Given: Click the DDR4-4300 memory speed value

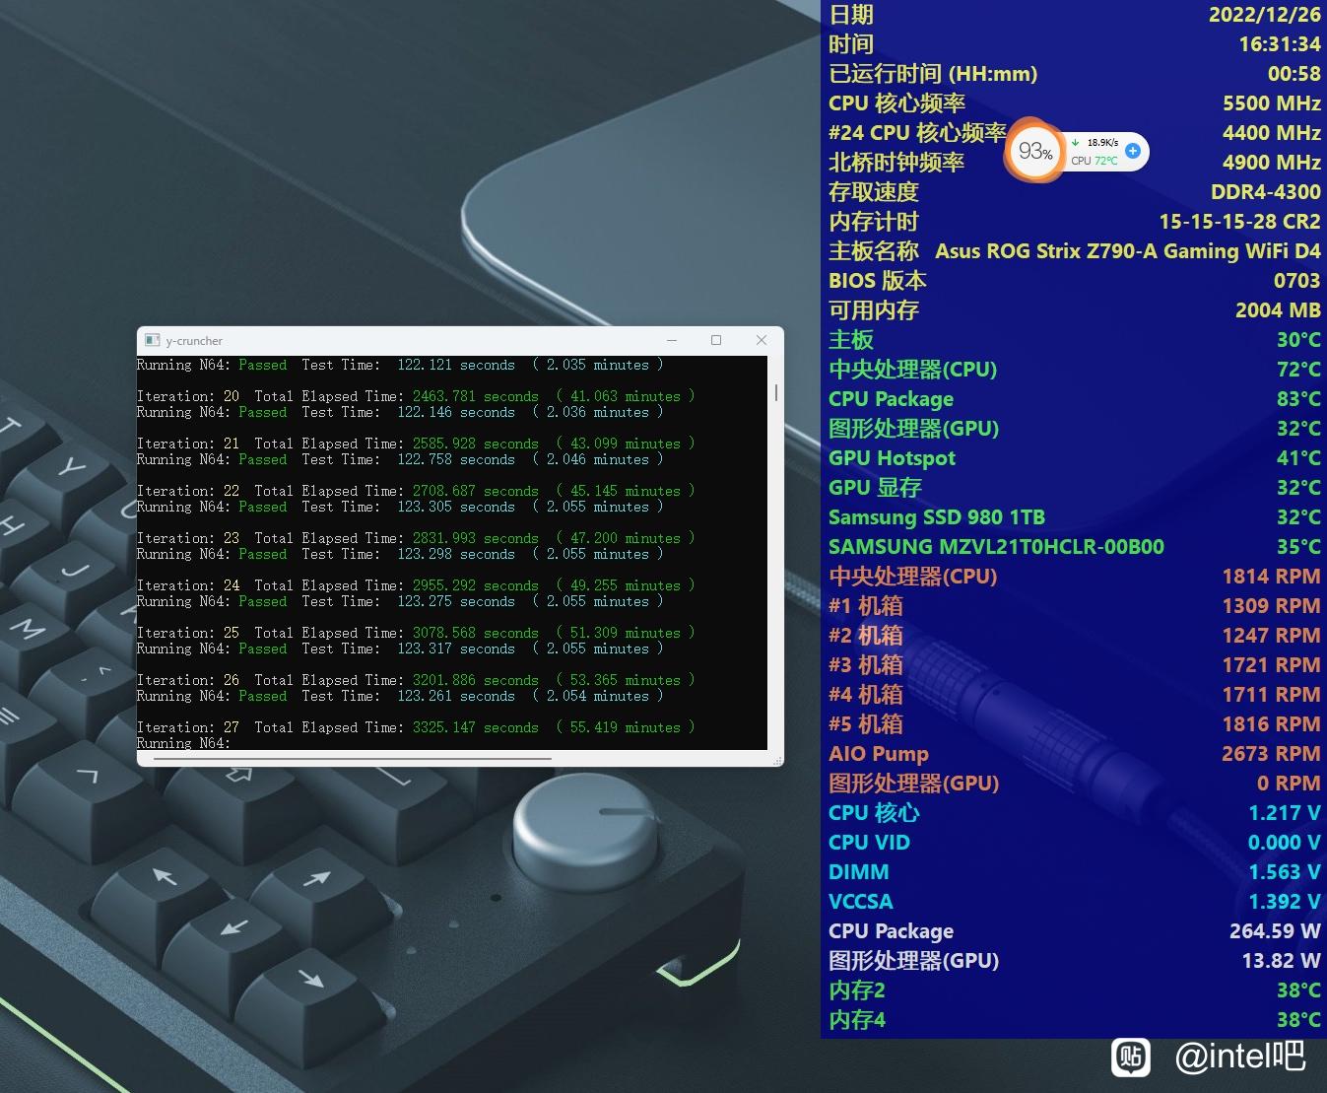Looking at the screenshot, I should coord(1266,192).
